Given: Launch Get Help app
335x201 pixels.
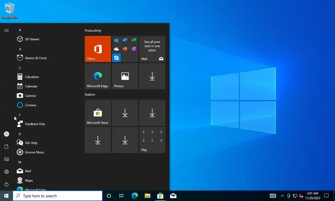Looking at the screenshot, I should (x=47, y=143).
